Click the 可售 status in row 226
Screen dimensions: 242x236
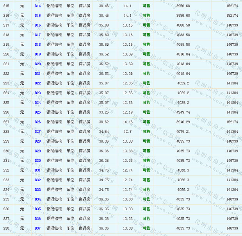(146, 112)
